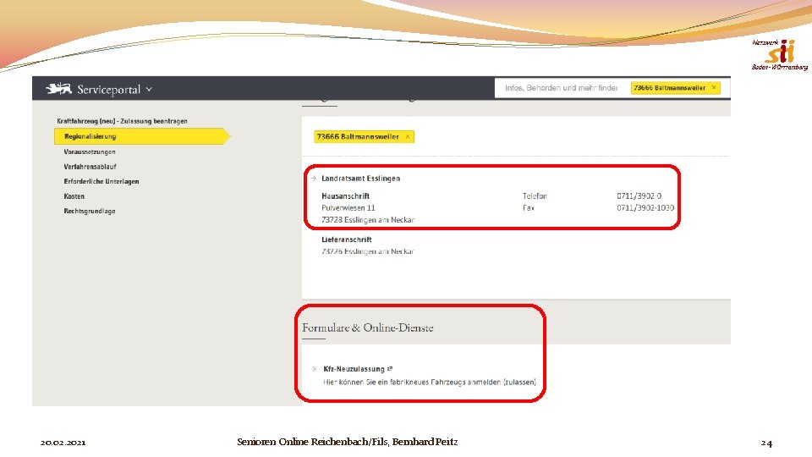This screenshot has width=812, height=457.
Task: Click the 'Lieferanschrift' label
Action: [x=347, y=240]
